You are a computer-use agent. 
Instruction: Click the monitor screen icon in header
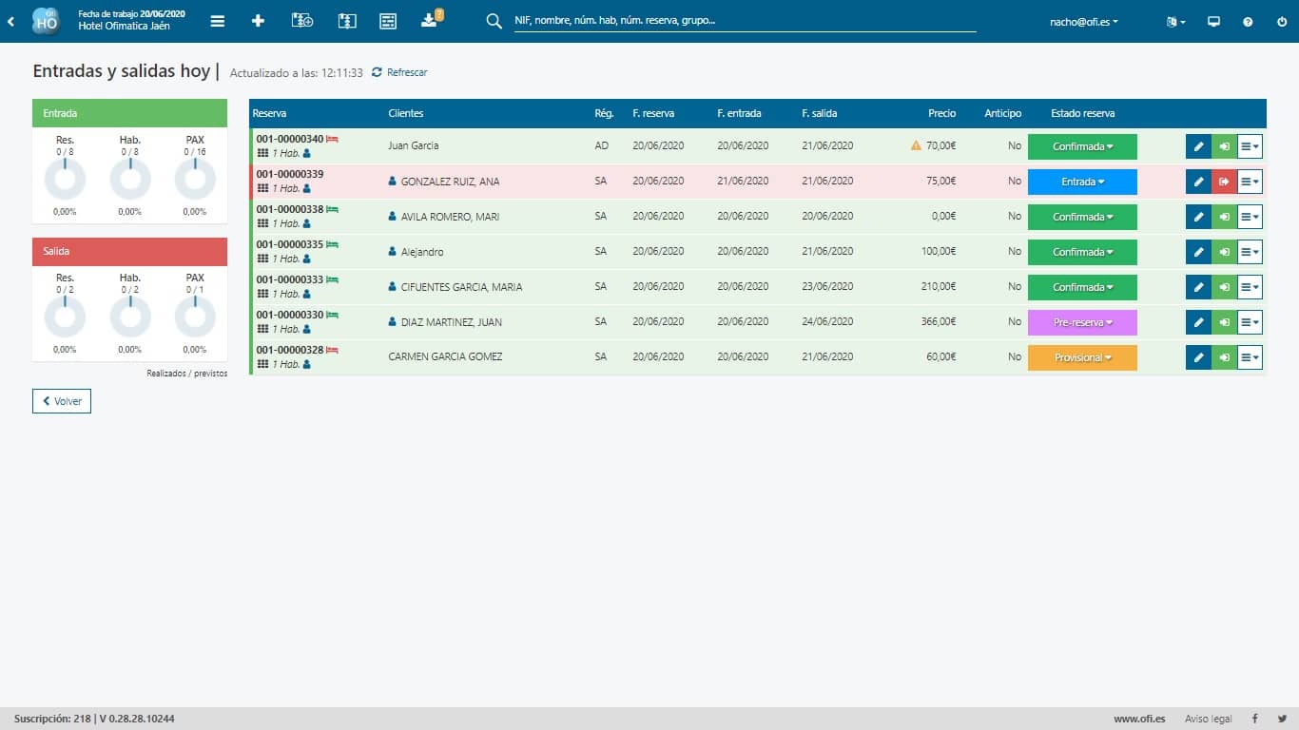(1213, 22)
